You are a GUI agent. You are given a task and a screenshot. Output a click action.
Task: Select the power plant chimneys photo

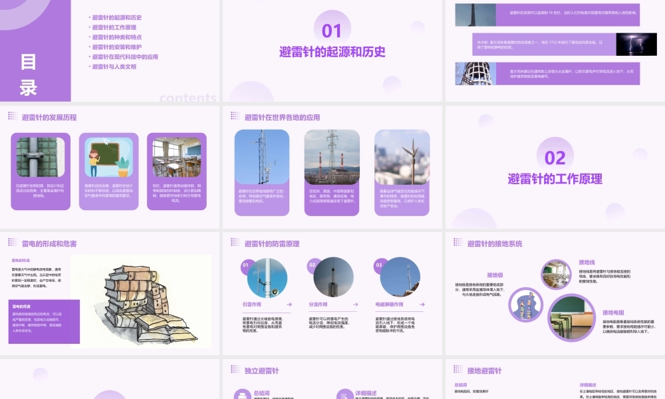pos(332,157)
